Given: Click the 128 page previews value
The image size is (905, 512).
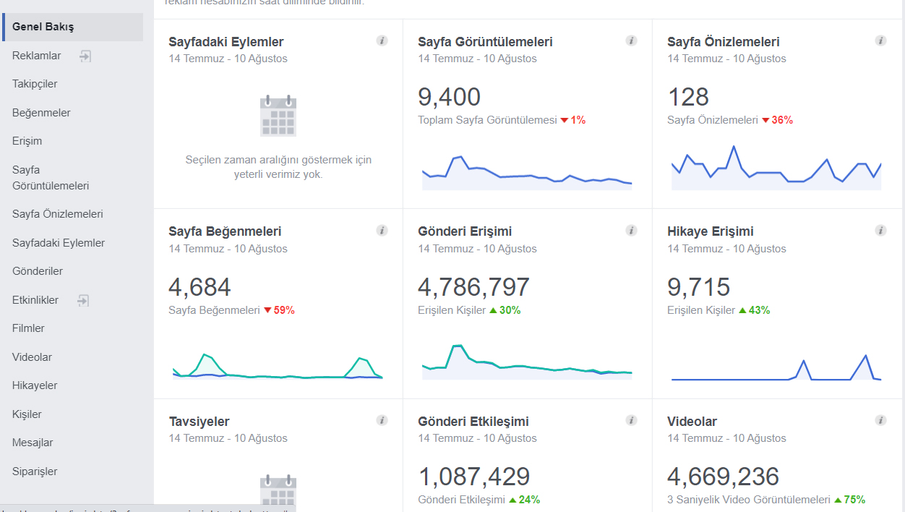Looking at the screenshot, I should click(x=688, y=97).
